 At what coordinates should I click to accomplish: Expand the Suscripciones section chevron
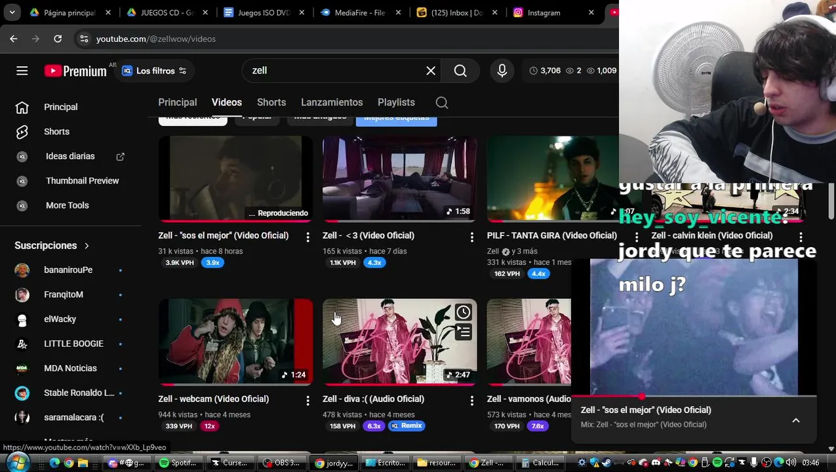click(x=87, y=246)
